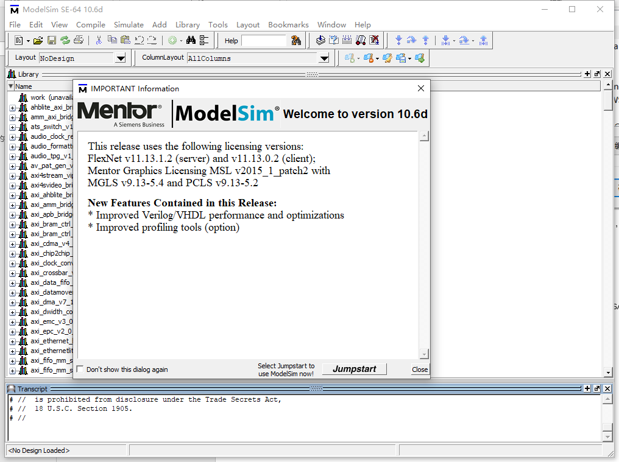Image resolution: width=619 pixels, height=462 pixels.
Task: Expand the audio_clock library node
Action: [x=12, y=136]
